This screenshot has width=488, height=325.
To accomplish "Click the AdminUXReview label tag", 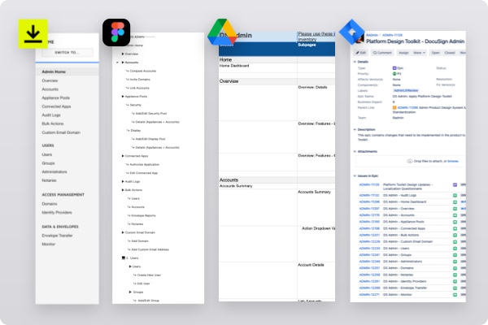I will tap(407, 92).
